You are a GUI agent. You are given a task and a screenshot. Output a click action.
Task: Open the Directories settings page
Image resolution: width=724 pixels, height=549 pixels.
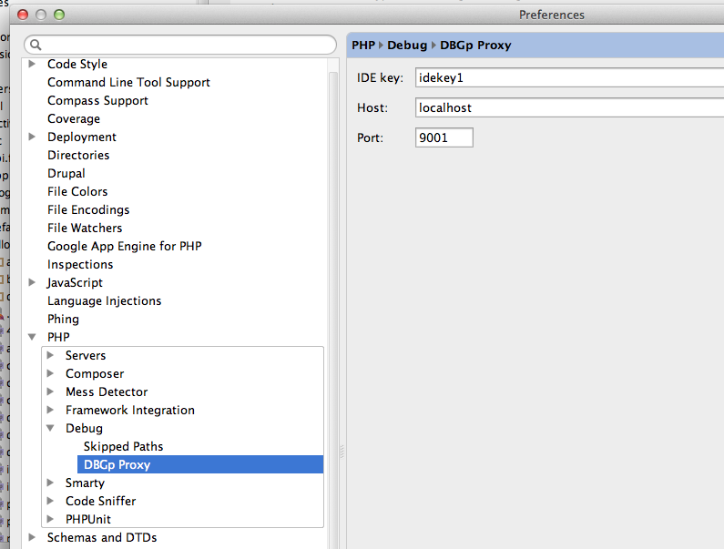[x=78, y=155]
